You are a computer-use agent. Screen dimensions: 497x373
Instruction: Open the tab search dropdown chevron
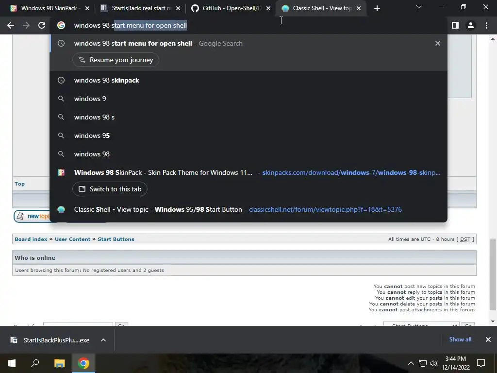pyautogui.click(x=419, y=7)
